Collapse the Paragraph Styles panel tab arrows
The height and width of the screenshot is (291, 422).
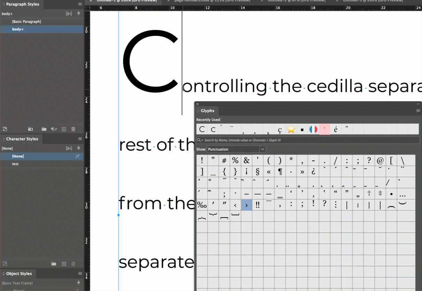click(x=3, y=4)
